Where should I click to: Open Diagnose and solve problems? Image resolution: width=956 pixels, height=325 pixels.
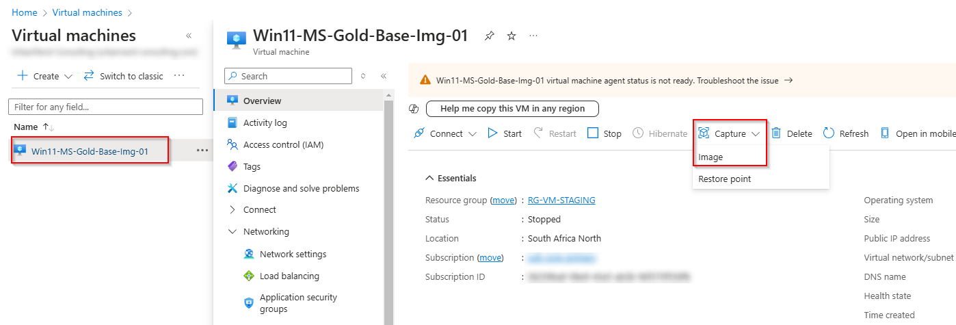coord(301,188)
